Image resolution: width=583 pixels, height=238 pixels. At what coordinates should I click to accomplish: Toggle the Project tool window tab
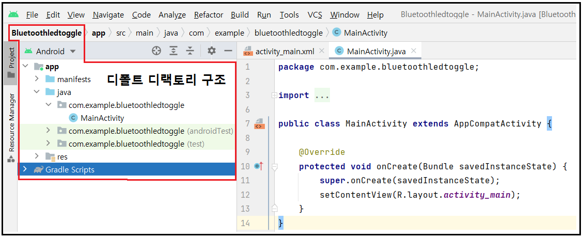pyautogui.click(x=11, y=62)
